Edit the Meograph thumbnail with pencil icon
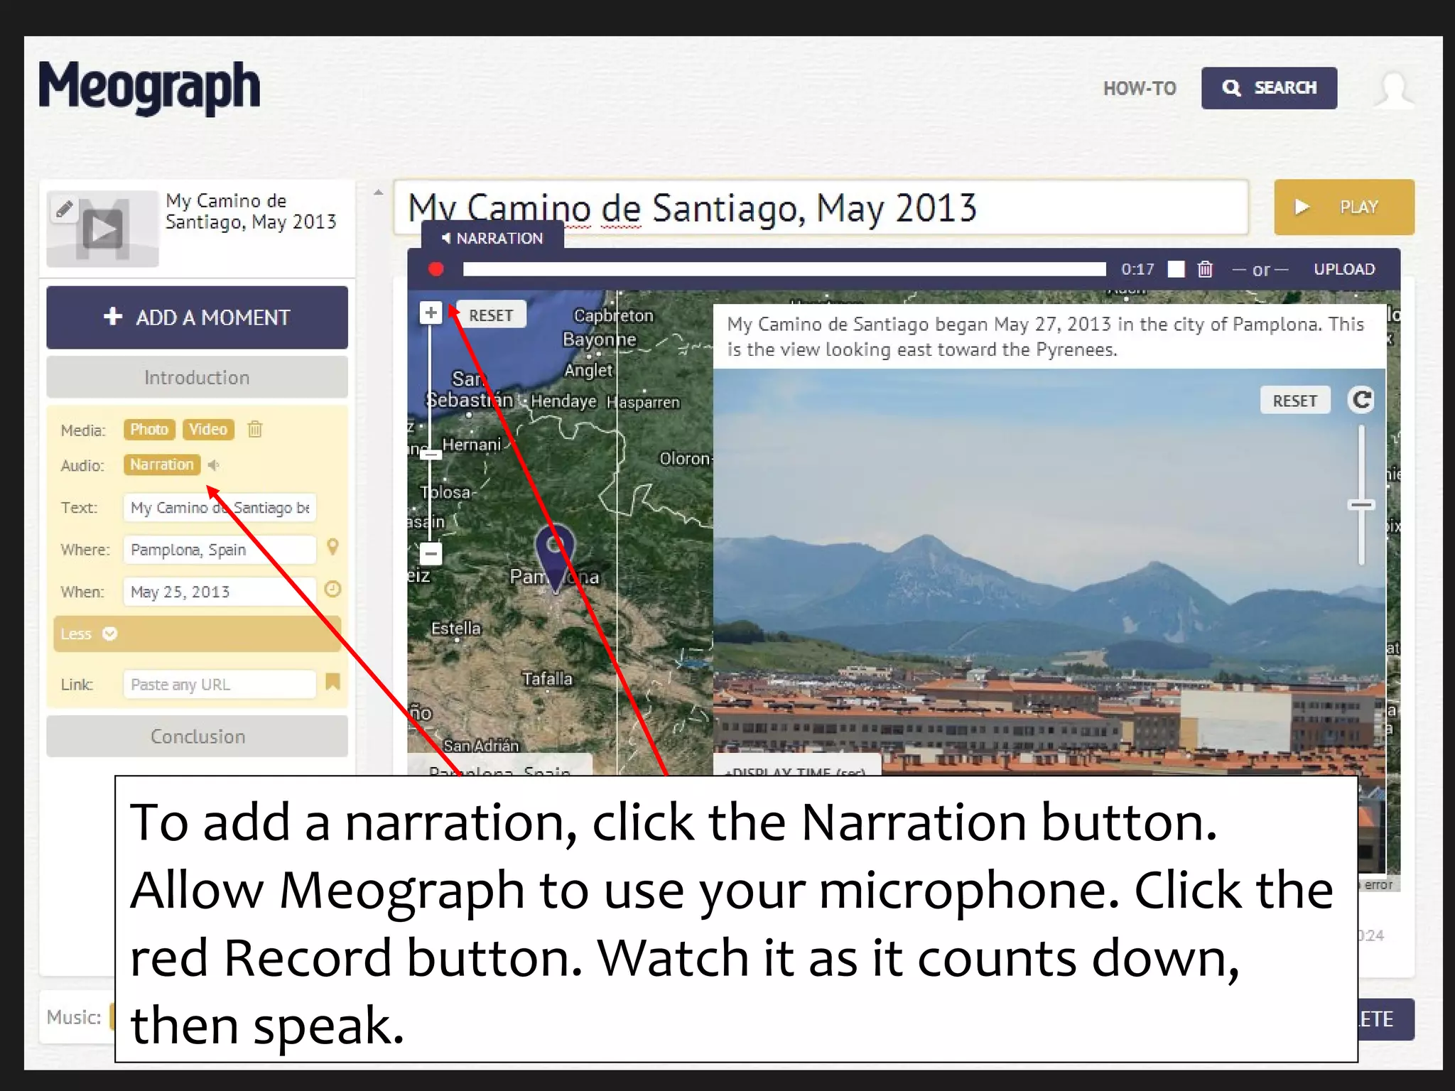Image resolution: width=1455 pixels, height=1091 pixels. [64, 209]
